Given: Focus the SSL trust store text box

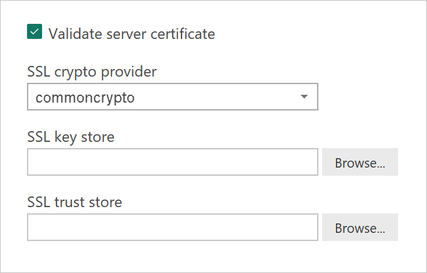Looking at the screenshot, I should pyautogui.click(x=173, y=228).
